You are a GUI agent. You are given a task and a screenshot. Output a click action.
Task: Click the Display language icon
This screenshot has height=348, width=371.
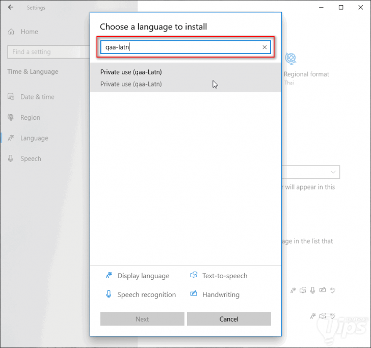(x=109, y=276)
